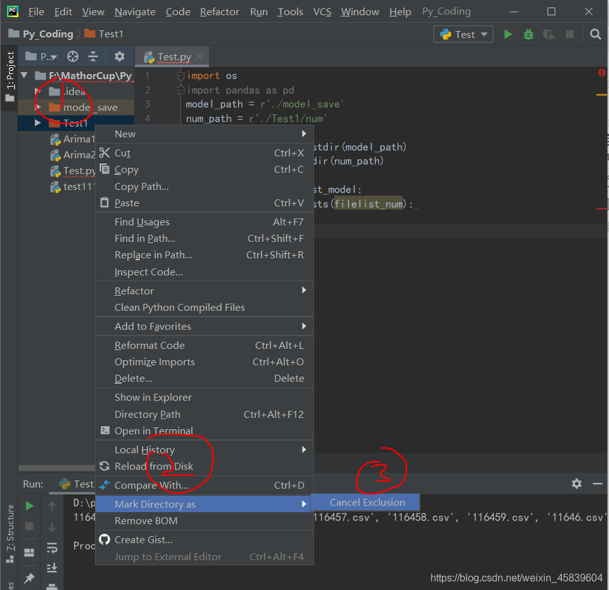Open the Refactor submenu in context menu
This screenshot has height=590, width=609.
(204, 291)
